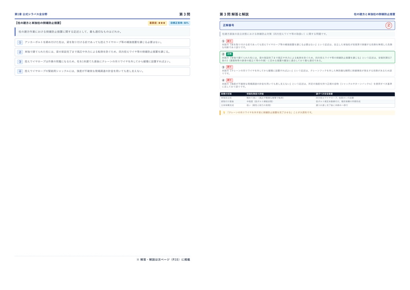
Task: Choose the answer starting with アンカーボルトを締め付けた柱は
Action: click(x=102, y=42)
